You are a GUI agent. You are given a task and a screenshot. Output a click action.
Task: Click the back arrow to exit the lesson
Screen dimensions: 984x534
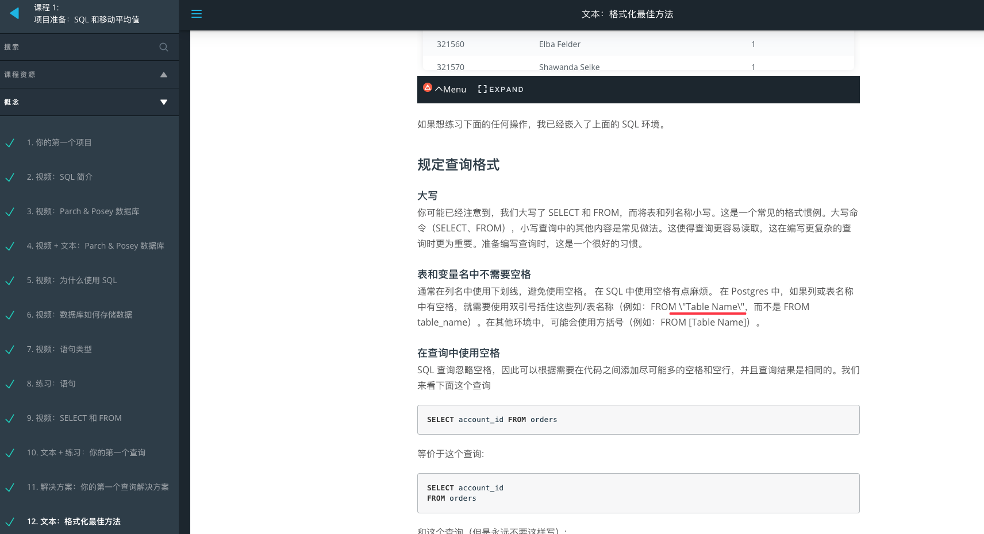(14, 13)
